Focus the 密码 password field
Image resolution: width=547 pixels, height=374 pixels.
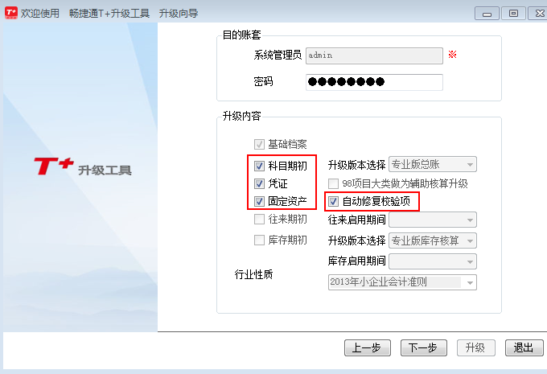(374, 82)
